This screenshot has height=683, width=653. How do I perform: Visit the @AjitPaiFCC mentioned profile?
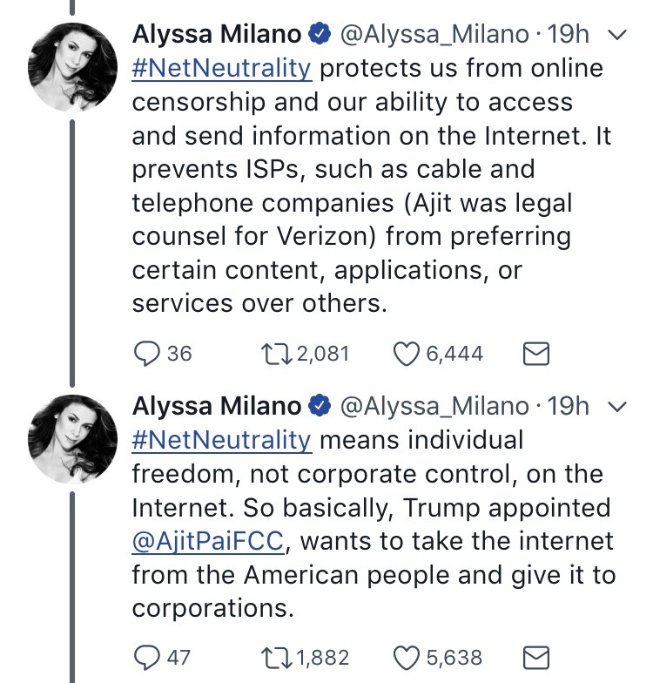(x=208, y=540)
